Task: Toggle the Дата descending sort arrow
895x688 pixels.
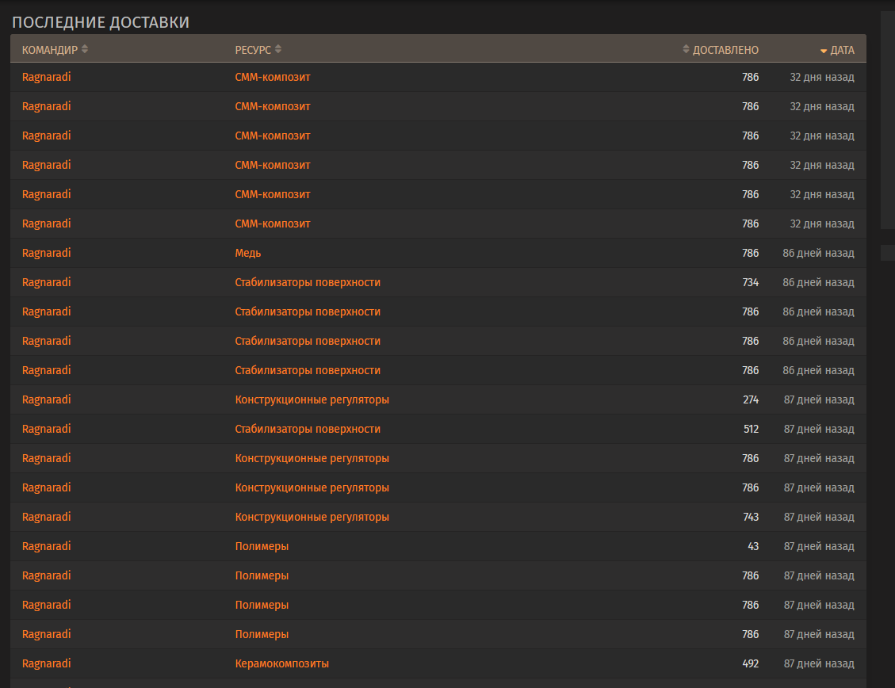Action: (824, 51)
